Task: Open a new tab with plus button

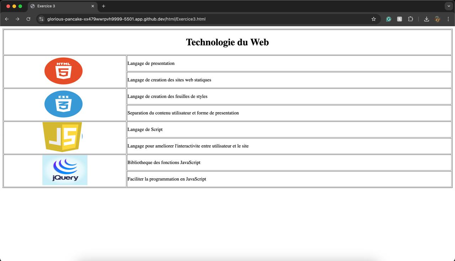Action: (103, 6)
